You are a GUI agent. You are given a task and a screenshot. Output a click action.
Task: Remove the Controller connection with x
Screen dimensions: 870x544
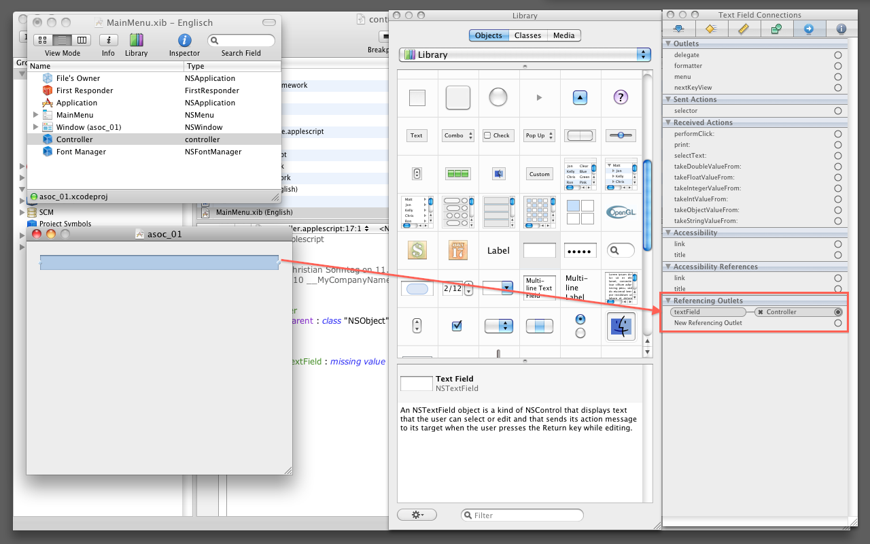761,312
